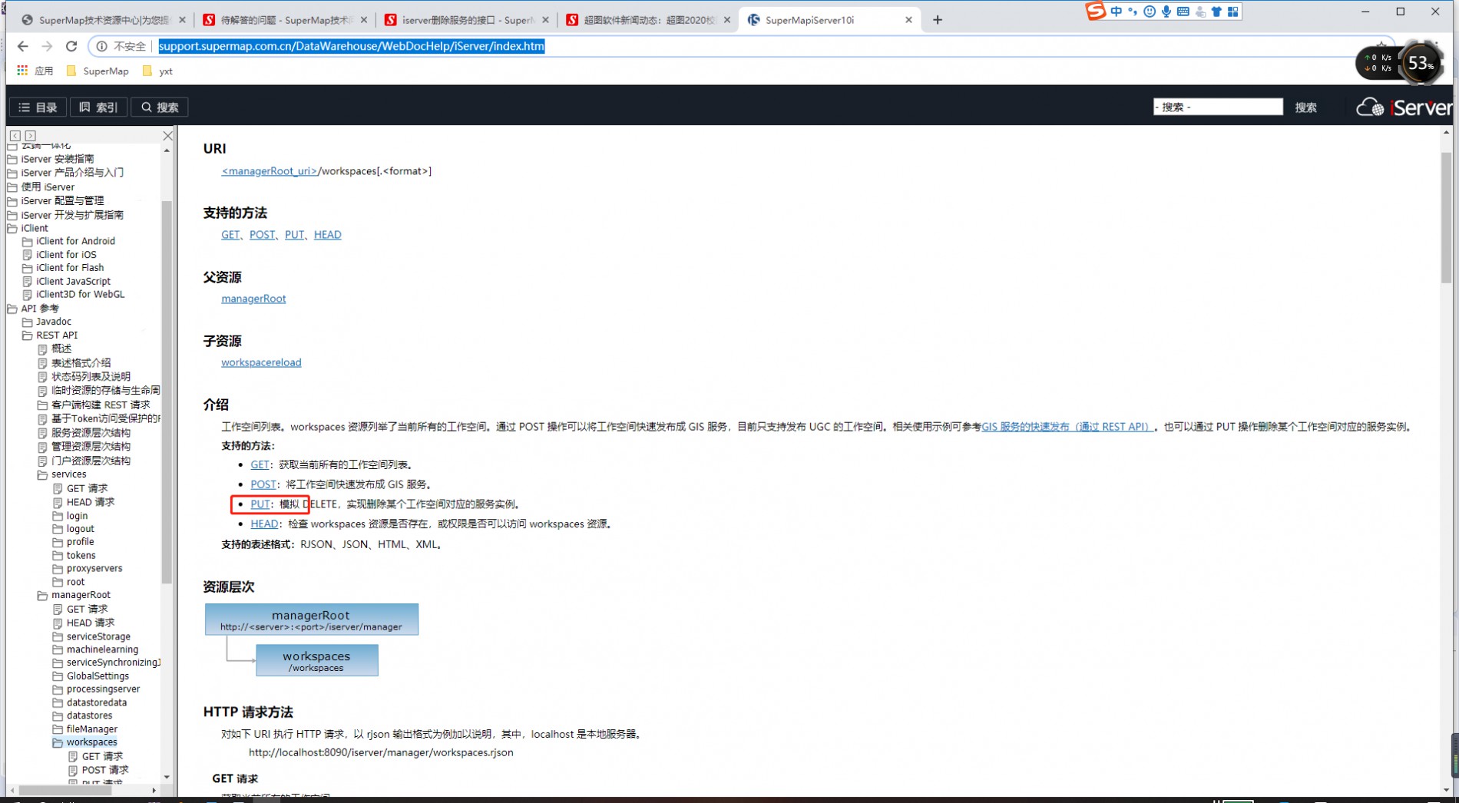Switch to the 索引 index tab

pyautogui.click(x=98, y=107)
